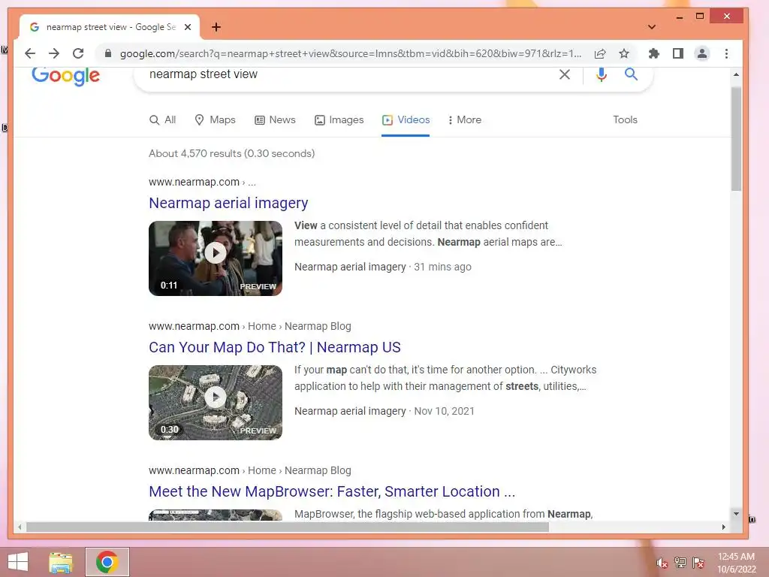View site info via the lock icon

tap(108, 53)
